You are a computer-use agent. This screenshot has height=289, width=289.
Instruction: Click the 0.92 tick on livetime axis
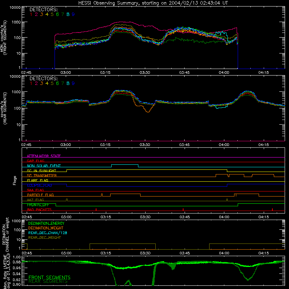click(17, 280)
